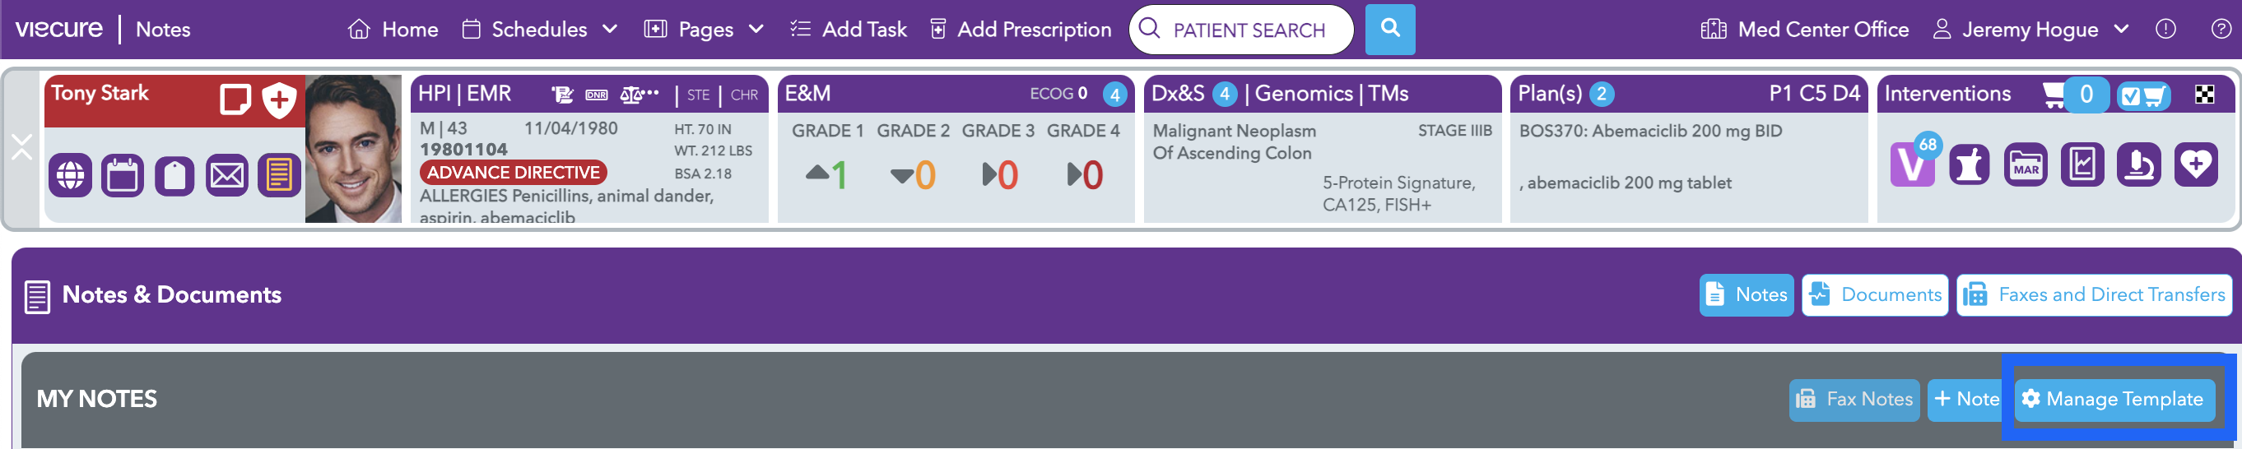Open the MAR folder icon

(x=2026, y=164)
